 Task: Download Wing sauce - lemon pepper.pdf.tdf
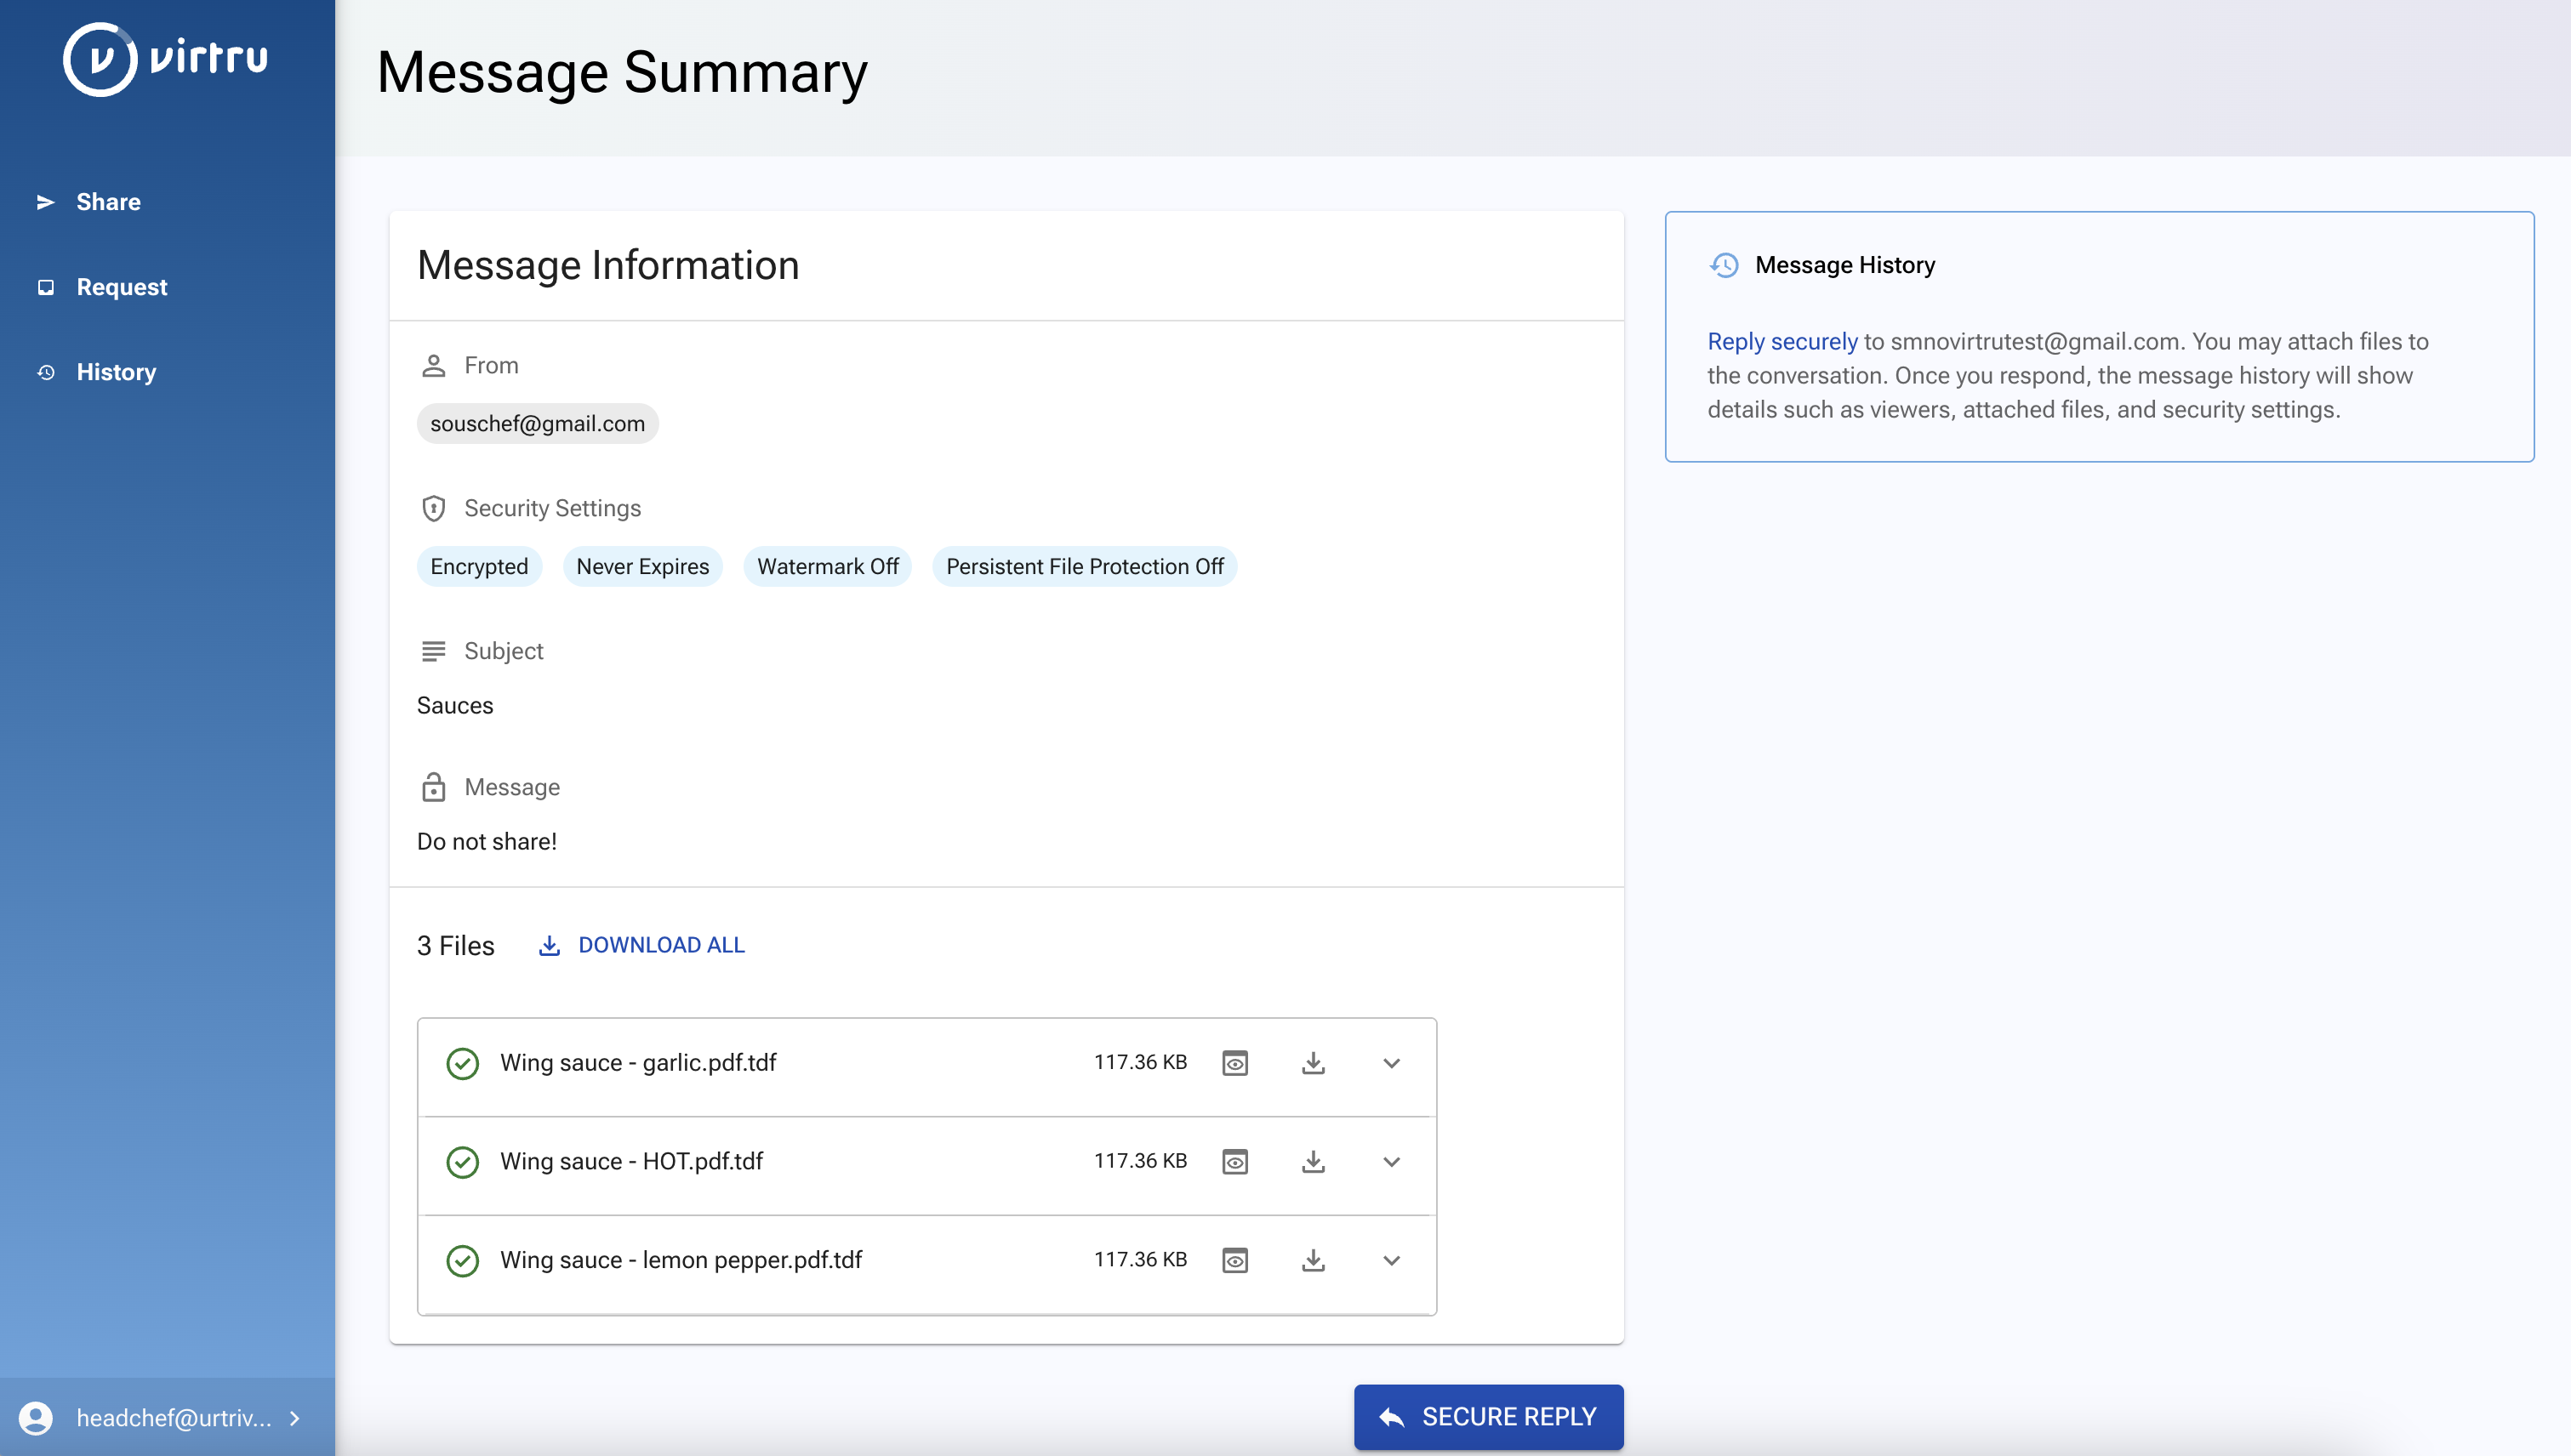click(1314, 1260)
